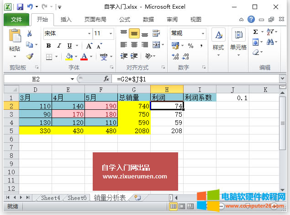Screen dimensions: 290x215
Task: Select the column H header
Action: tap(167, 90)
